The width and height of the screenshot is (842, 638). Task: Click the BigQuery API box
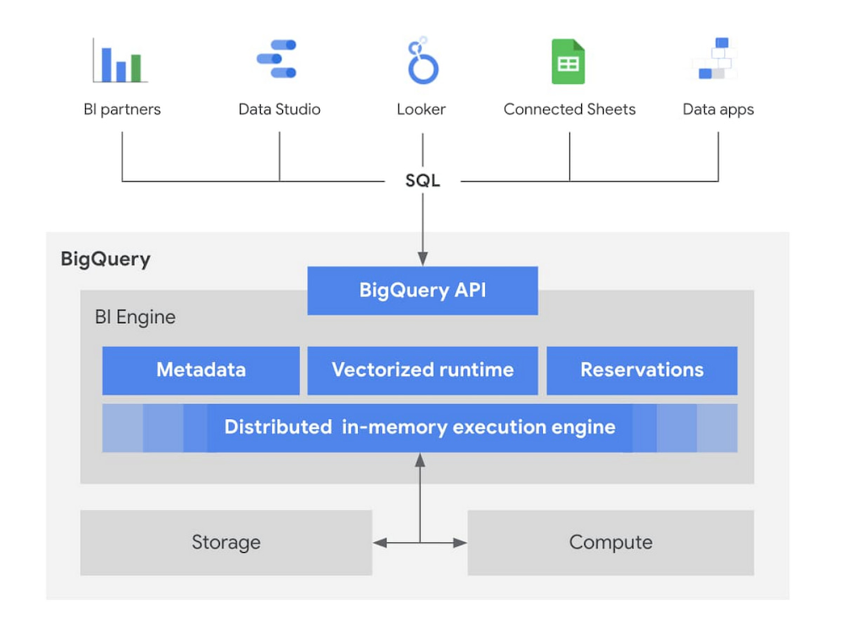tap(423, 290)
